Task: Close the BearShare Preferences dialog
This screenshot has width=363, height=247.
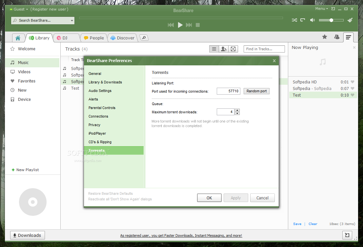Action: pyautogui.click(x=274, y=61)
